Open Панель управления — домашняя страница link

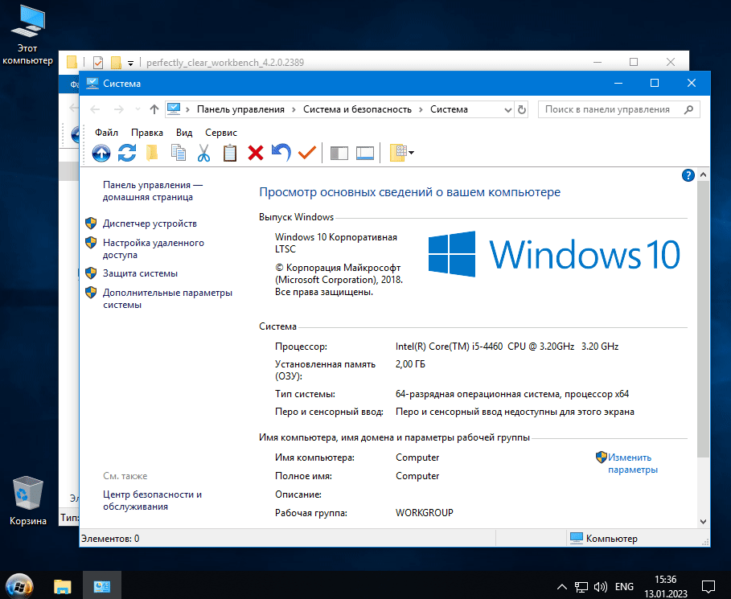(x=153, y=191)
